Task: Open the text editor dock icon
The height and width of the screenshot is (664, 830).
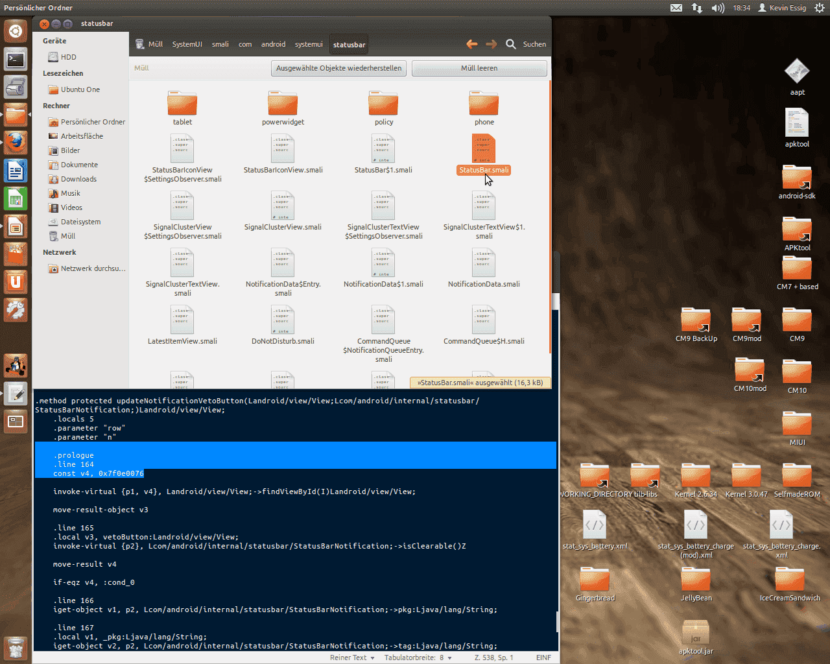Action: pyautogui.click(x=16, y=394)
